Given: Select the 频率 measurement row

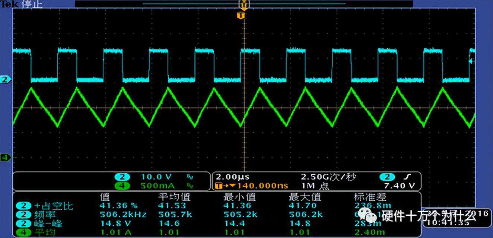Looking at the screenshot, I should tap(48, 215).
